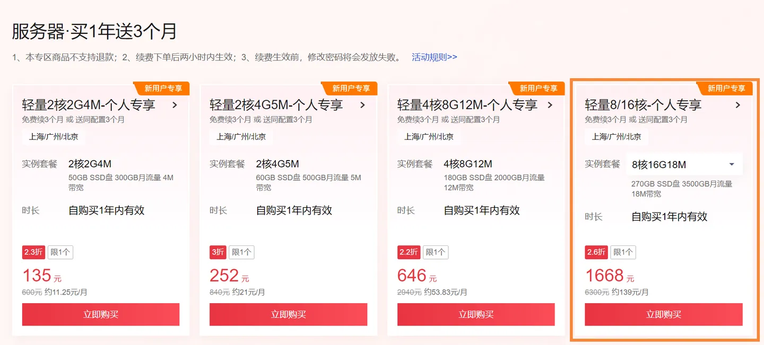Open the 轻量2核4G5M-个人专享 title
The height and width of the screenshot is (345, 764).
click(276, 105)
